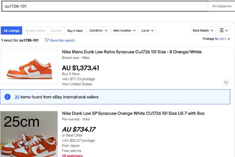Open the Best Match sort dropdown
Screen dimensions: 235x157
pos(203,30)
